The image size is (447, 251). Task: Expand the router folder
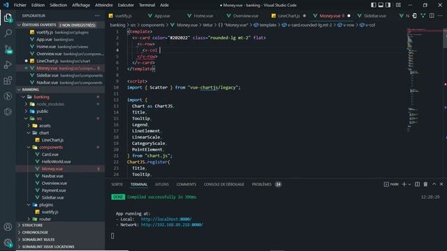(x=45, y=219)
